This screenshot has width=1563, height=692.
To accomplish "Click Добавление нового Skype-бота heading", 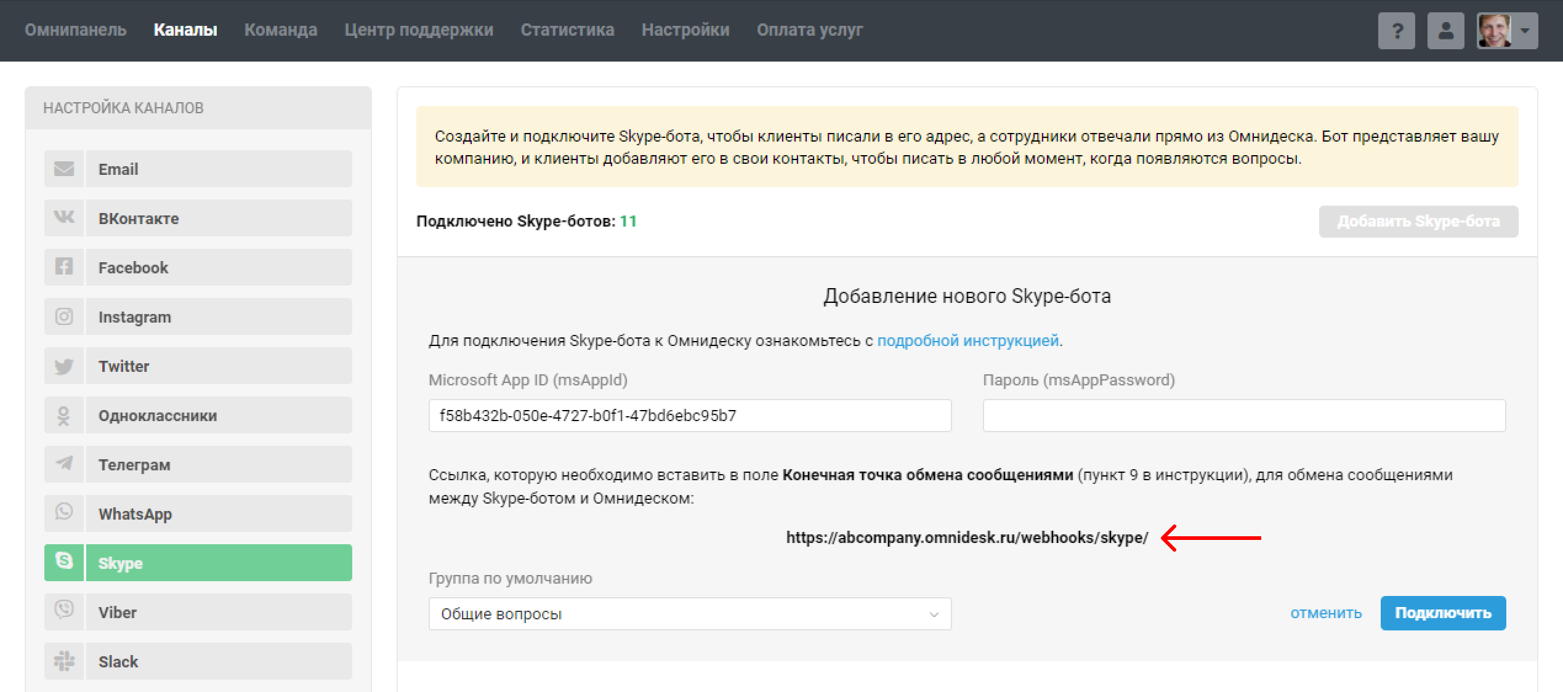I will click(967, 296).
